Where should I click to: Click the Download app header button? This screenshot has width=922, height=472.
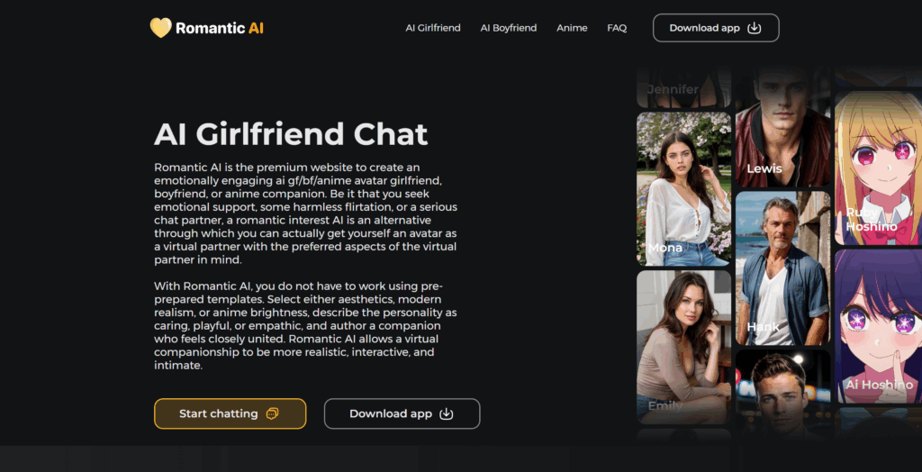[716, 28]
